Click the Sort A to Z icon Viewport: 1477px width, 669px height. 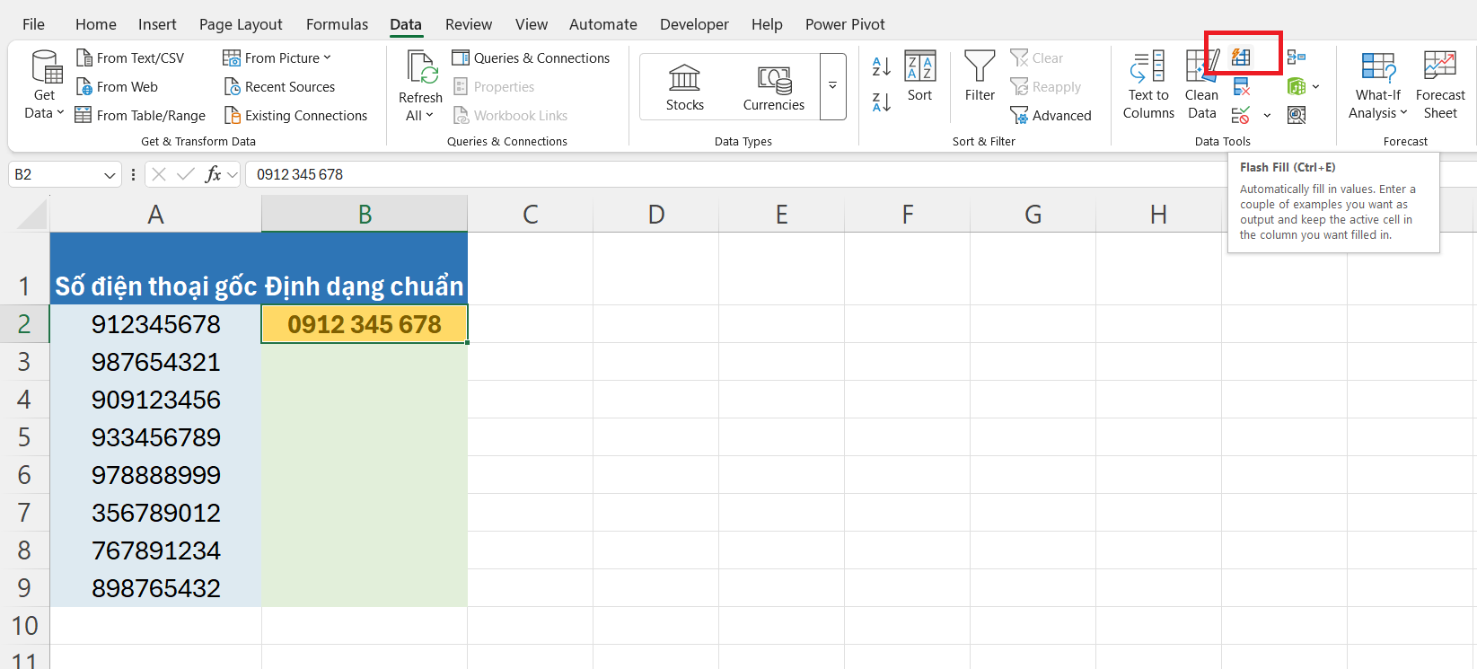tap(882, 66)
